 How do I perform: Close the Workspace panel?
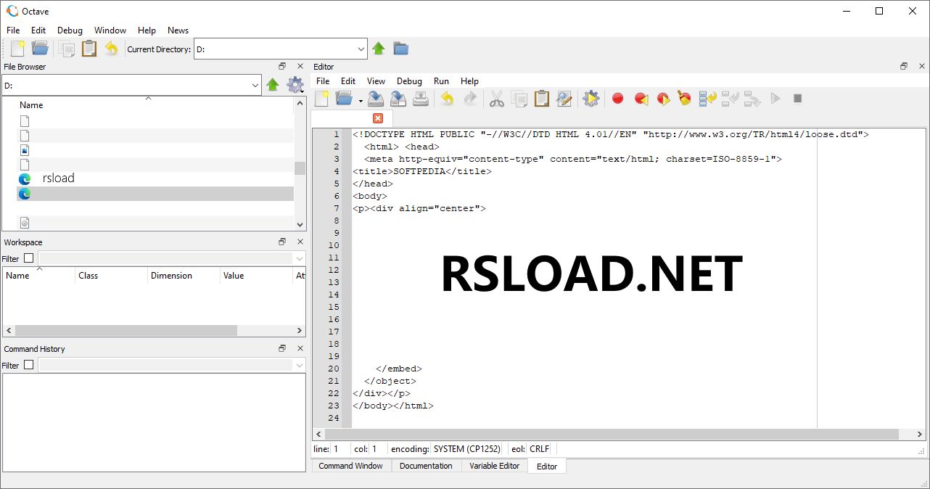[x=300, y=242]
